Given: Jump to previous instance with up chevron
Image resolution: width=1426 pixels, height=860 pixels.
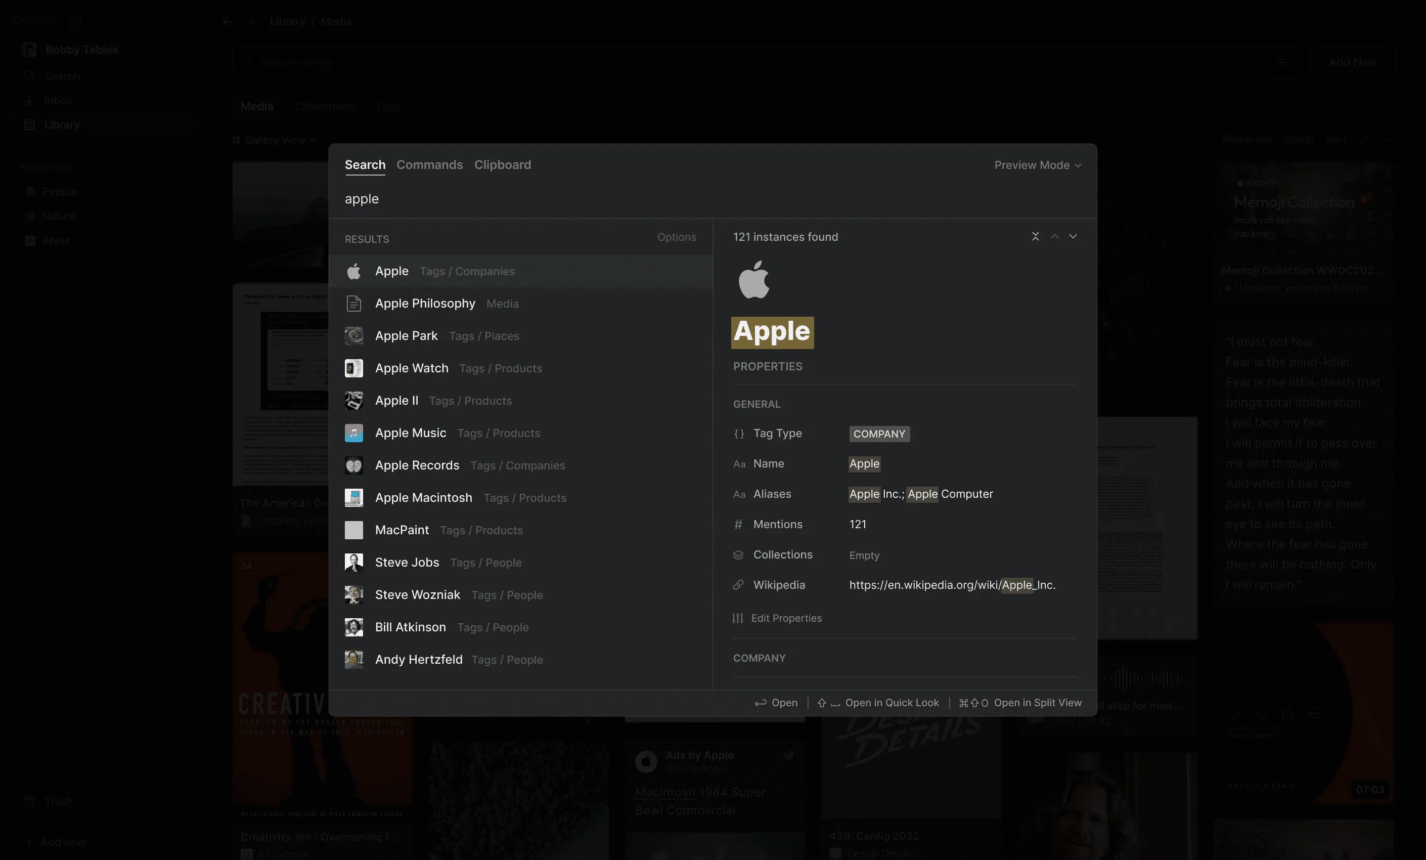Looking at the screenshot, I should 1054,236.
